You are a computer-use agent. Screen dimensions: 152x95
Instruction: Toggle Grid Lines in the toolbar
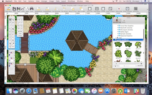point(90,9)
